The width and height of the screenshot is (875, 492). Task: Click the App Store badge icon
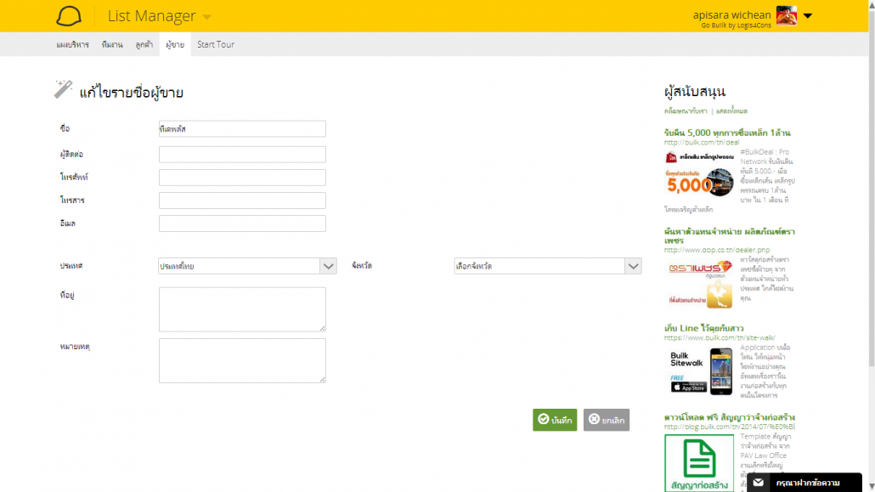[x=689, y=387]
